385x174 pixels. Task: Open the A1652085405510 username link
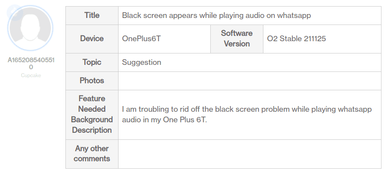click(x=31, y=64)
